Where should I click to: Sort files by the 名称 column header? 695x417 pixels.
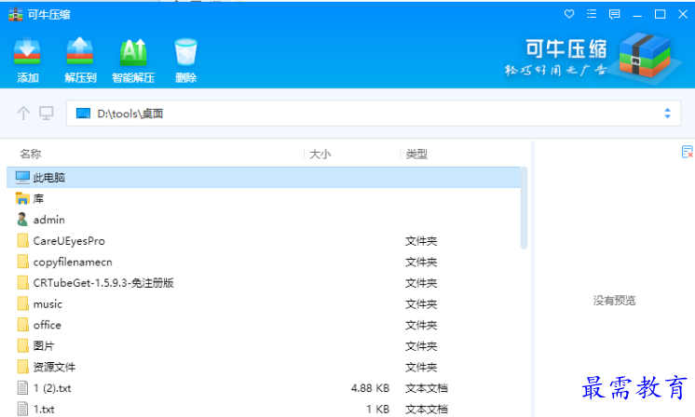[31, 154]
